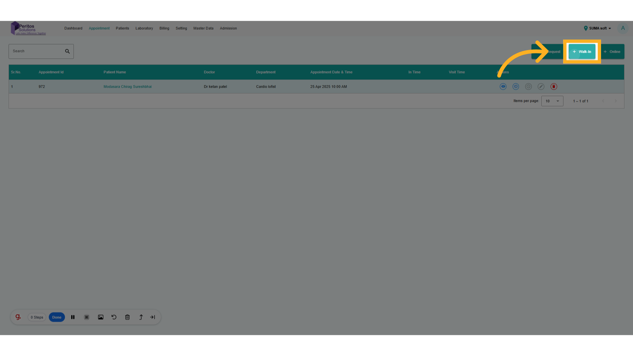Open patient Modasara Chirag Sureshbhai link
This screenshot has height=356, width=633.
tap(128, 87)
